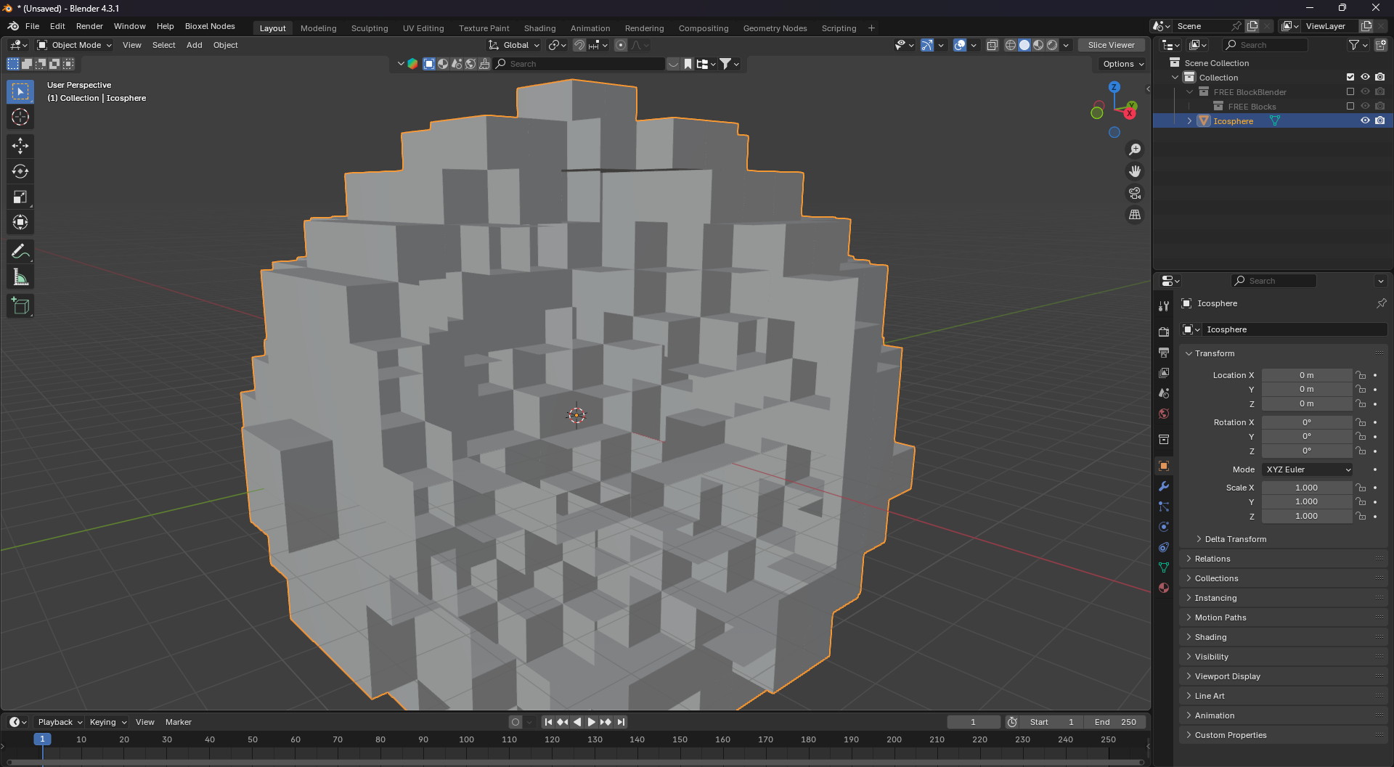Click the Blender logo menu icon
This screenshot has width=1394, height=767.
[x=13, y=26]
